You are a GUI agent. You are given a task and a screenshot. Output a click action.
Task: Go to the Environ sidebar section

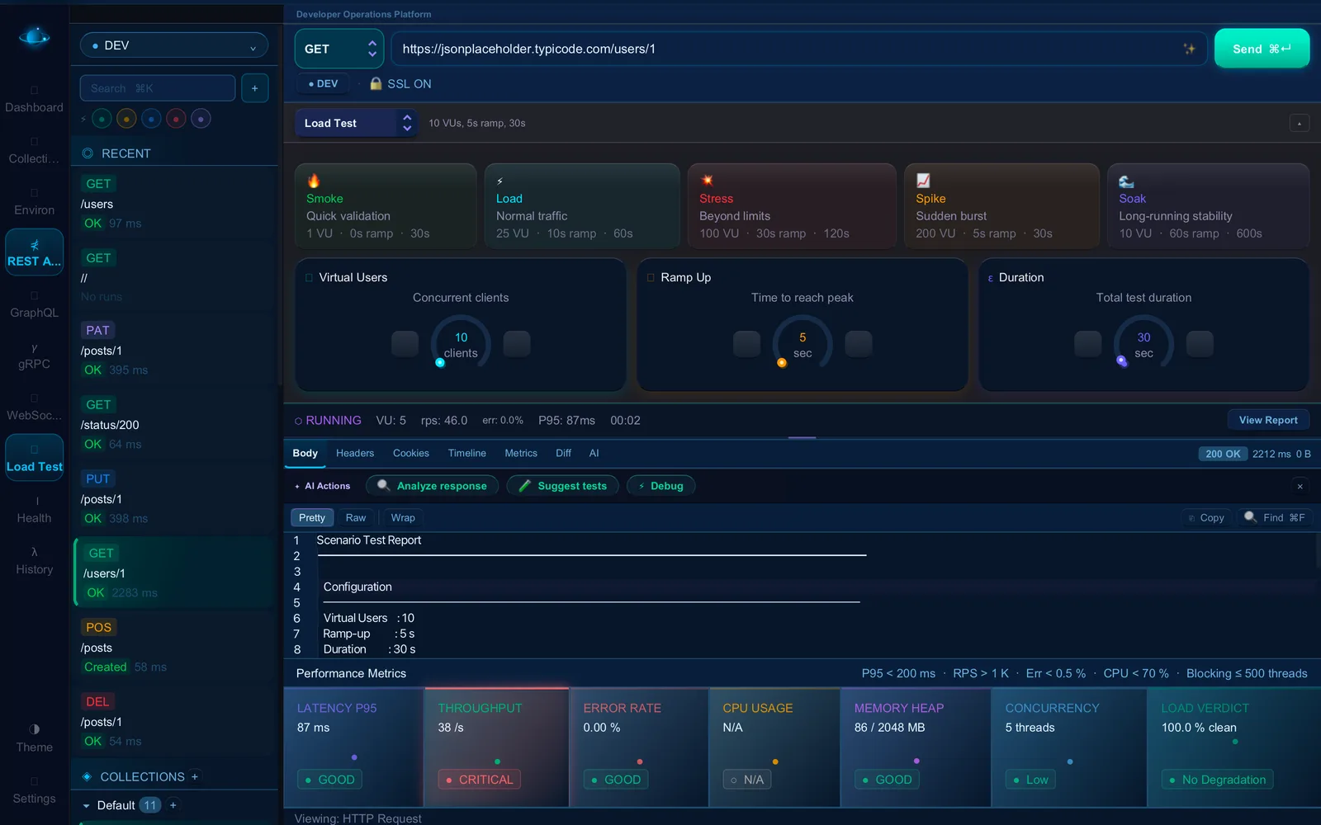(x=34, y=201)
